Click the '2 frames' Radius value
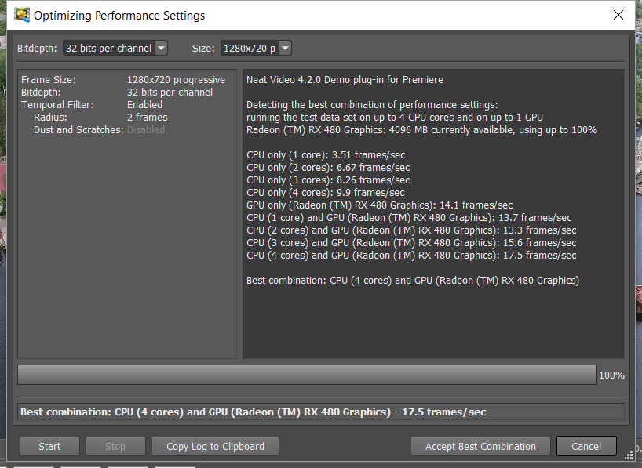The image size is (642, 468). click(x=148, y=118)
